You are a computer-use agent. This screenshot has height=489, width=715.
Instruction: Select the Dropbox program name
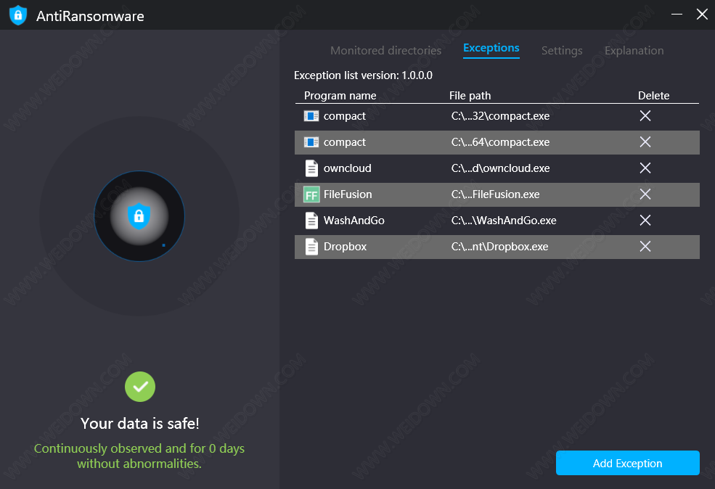pyautogui.click(x=346, y=247)
